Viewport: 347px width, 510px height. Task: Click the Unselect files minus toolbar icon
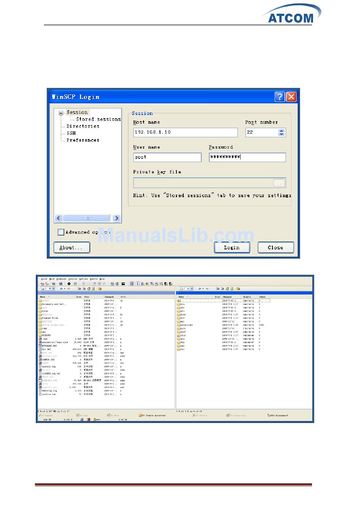pyautogui.click(x=88, y=284)
